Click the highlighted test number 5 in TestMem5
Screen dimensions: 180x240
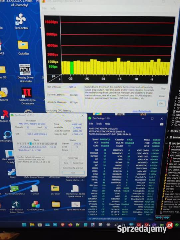tap(31, 144)
